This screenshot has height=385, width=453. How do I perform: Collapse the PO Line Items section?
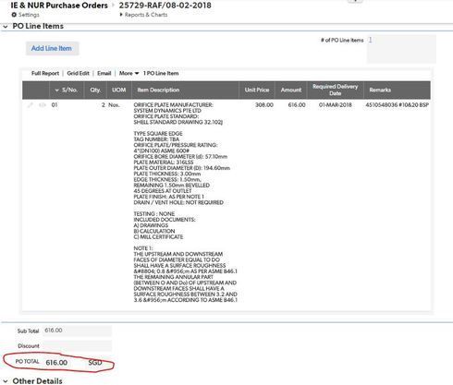pos(6,27)
